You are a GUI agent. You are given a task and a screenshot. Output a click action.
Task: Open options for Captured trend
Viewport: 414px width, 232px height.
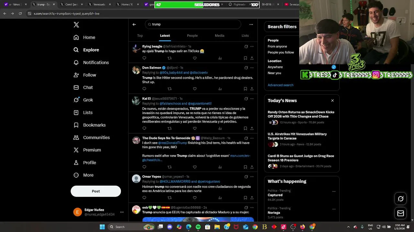coord(334,191)
